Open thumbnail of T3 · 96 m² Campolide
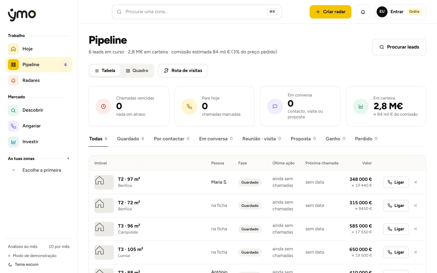The height and width of the screenshot is (273, 437). click(104, 229)
